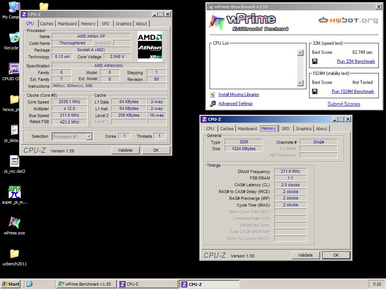Image resolution: width=386 pixels, height=289 pixels.
Task: Click the DRAM Frequency value 211.6 MHz
Action: (291, 171)
